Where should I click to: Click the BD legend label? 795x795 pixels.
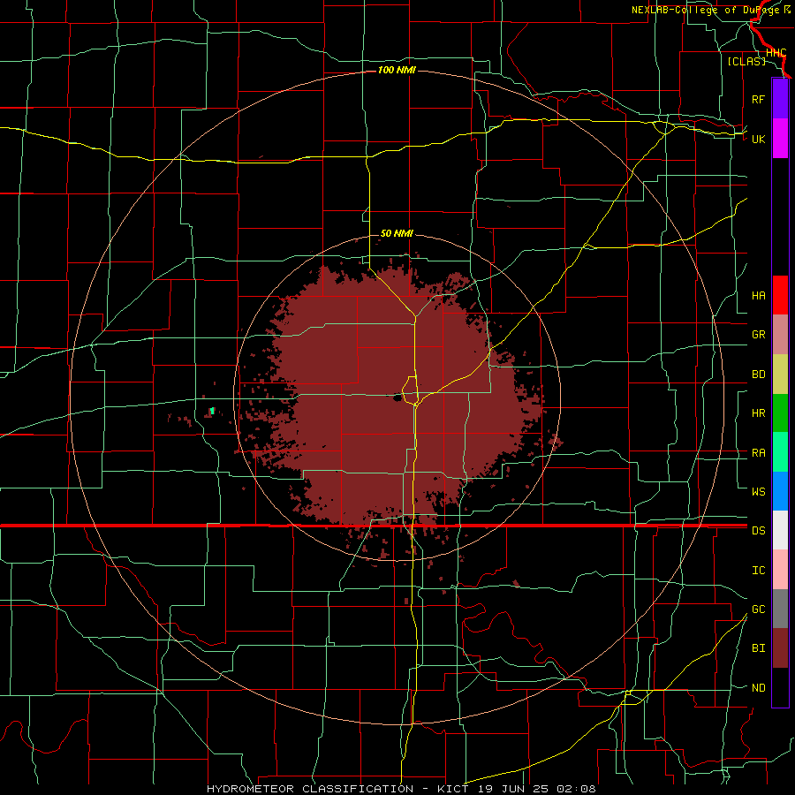(758, 375)
